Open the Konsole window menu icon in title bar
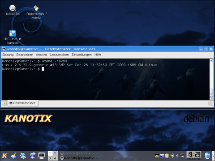The image size is (215, 161). [x=4, y=49]
